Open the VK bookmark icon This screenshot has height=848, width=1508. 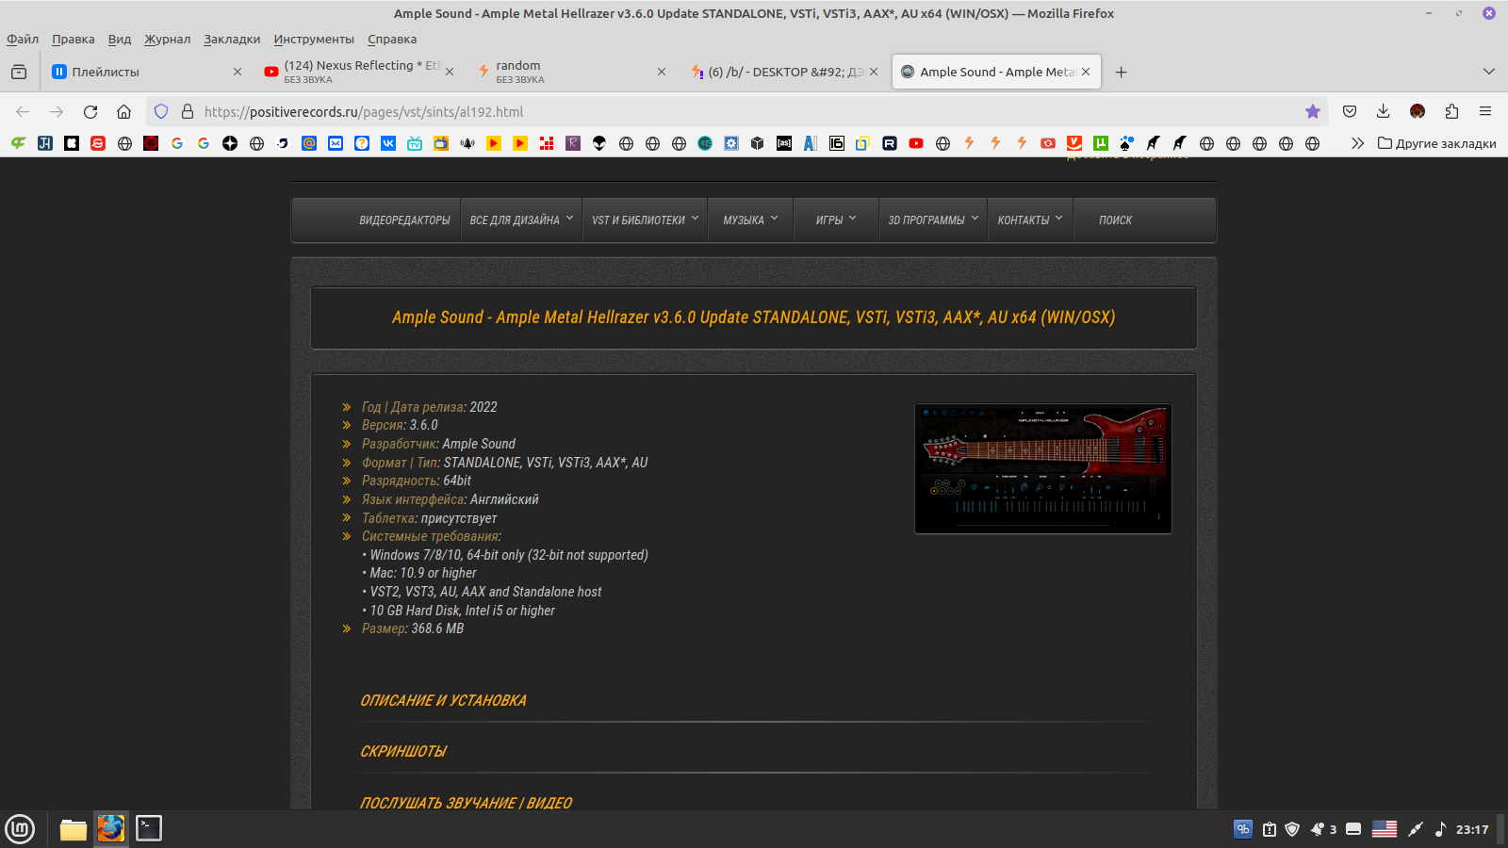click(x=388, y=143)
